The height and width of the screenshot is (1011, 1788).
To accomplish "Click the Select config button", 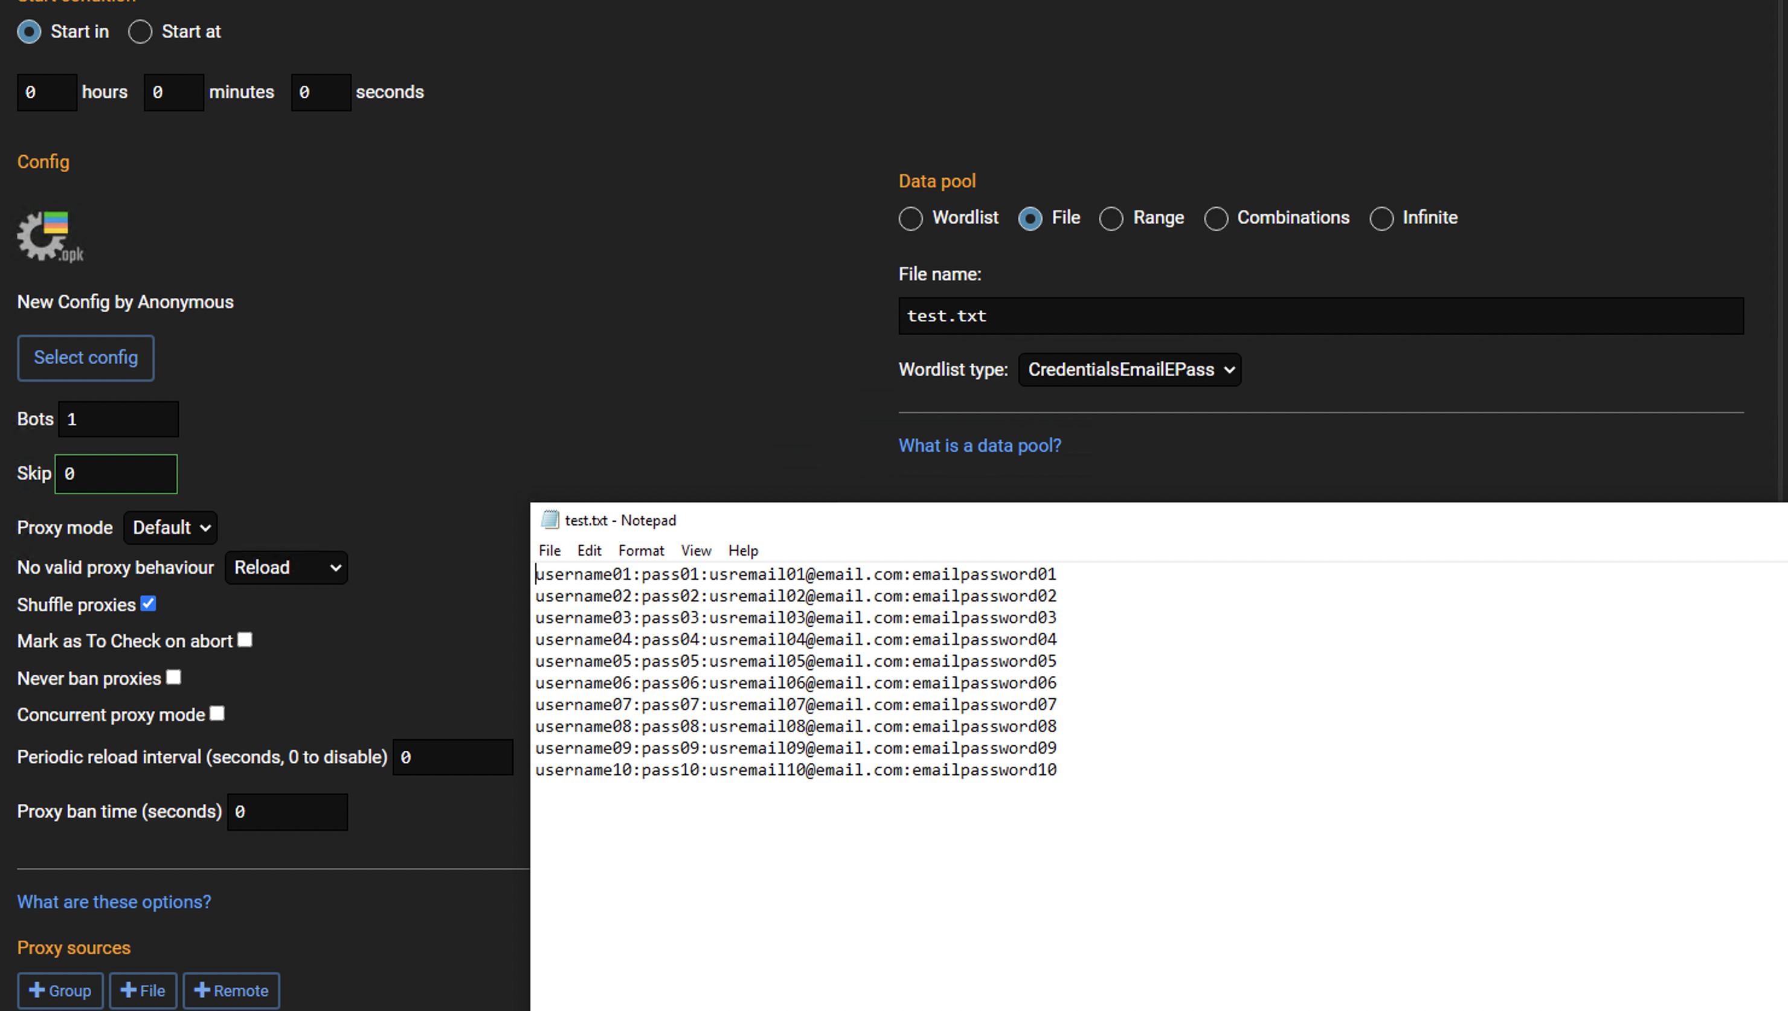I will [85, 358].
